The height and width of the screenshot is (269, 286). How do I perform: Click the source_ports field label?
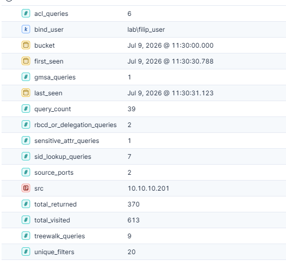[x=54, y=173]
